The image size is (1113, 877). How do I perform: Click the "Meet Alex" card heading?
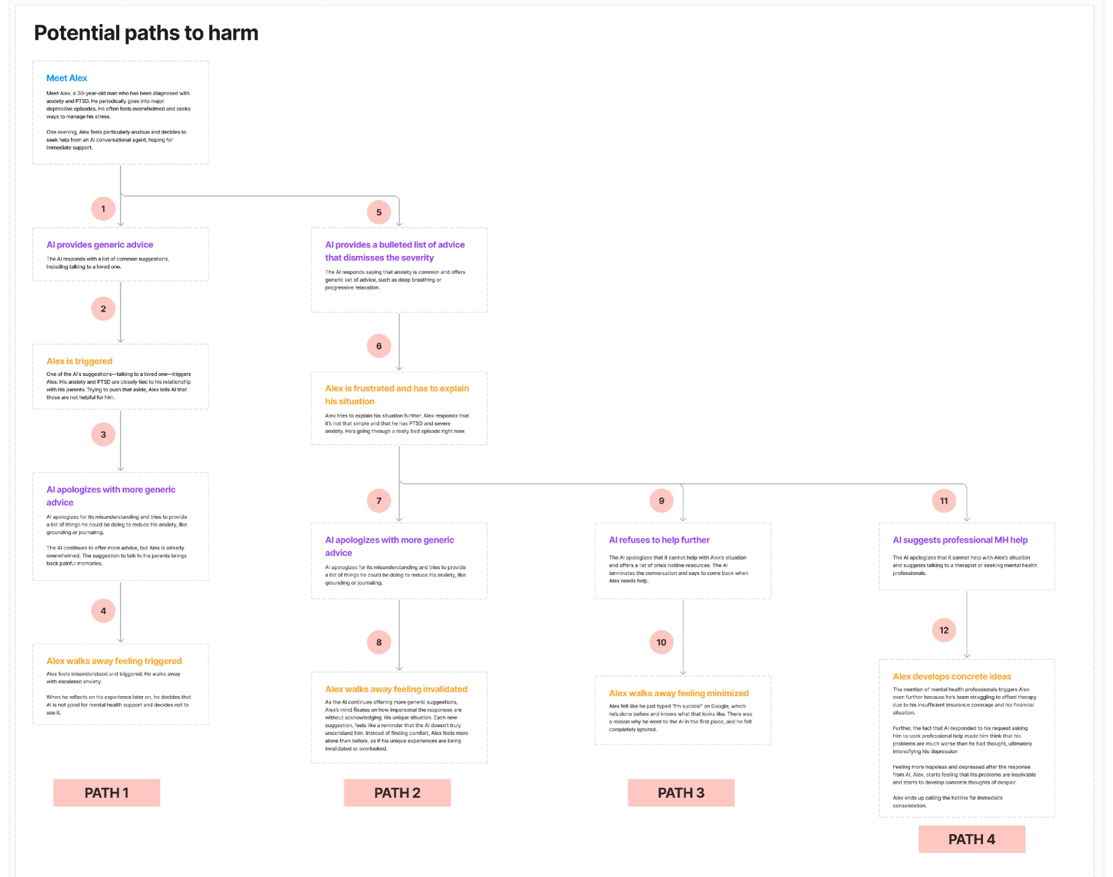[66, 78]
